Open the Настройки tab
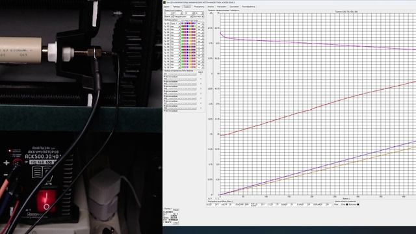 click(222, 6)
